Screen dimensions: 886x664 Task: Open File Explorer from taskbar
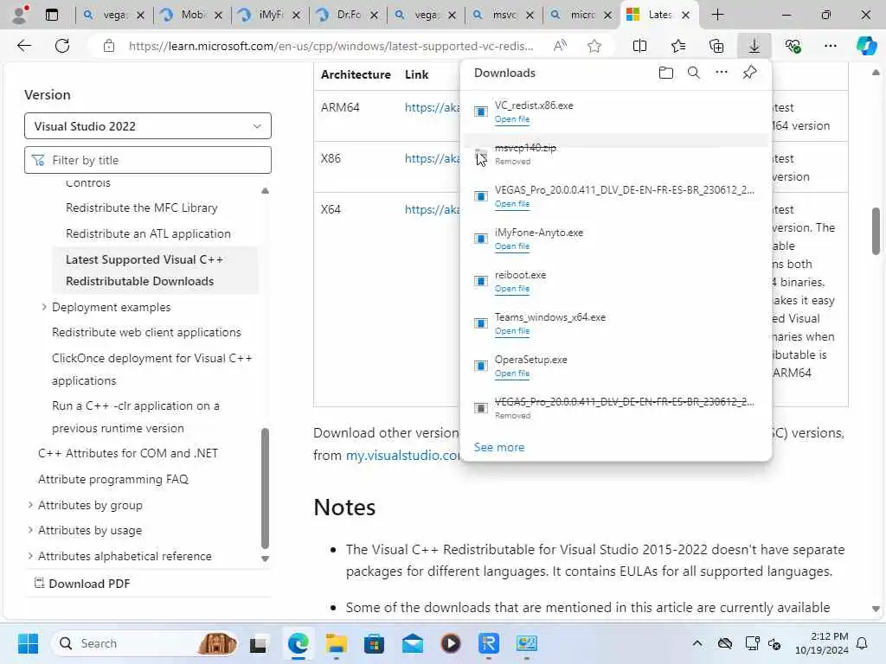[337, 643]
